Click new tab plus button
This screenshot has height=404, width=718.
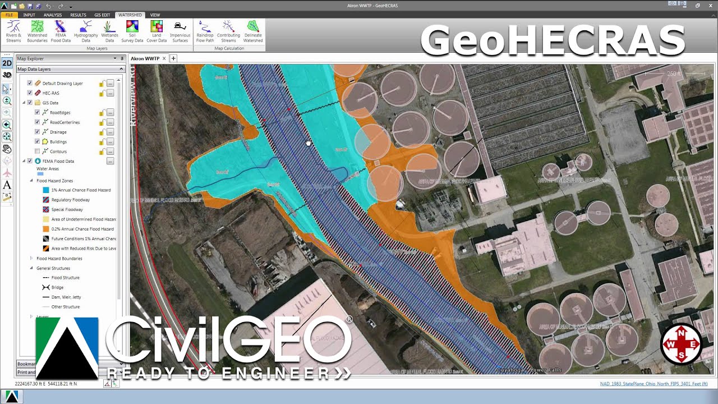(173, 58)
